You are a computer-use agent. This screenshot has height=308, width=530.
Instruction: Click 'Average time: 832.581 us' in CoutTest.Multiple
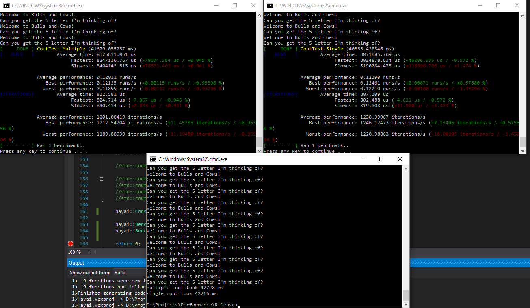(91, 94)
